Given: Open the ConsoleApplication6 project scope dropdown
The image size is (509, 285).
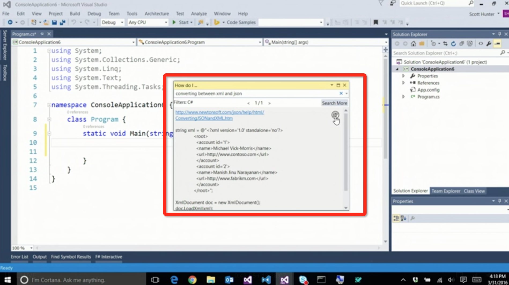Looking at the screenshot, I should point(133,42).
